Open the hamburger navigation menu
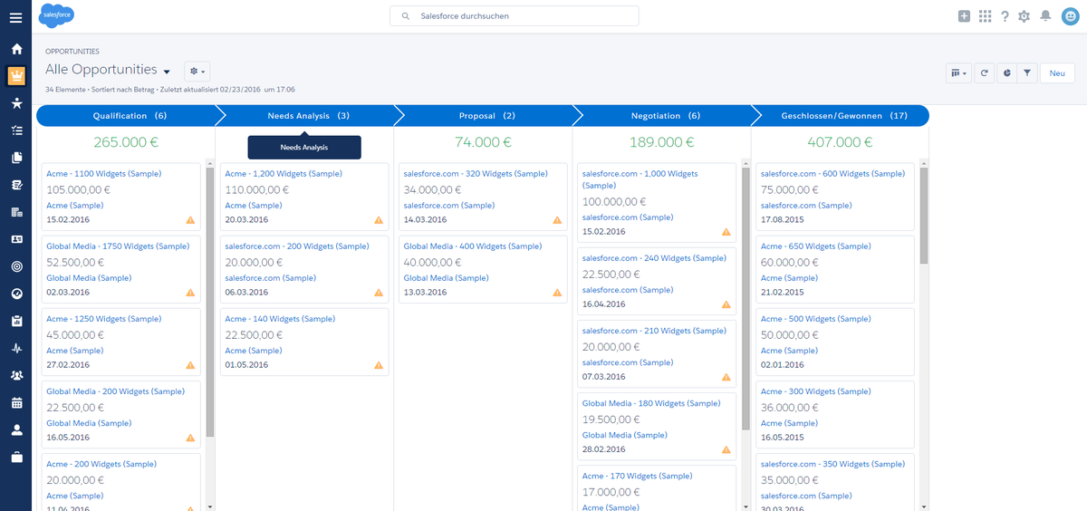Screen dimensions: 1087x511 [16, 17]
